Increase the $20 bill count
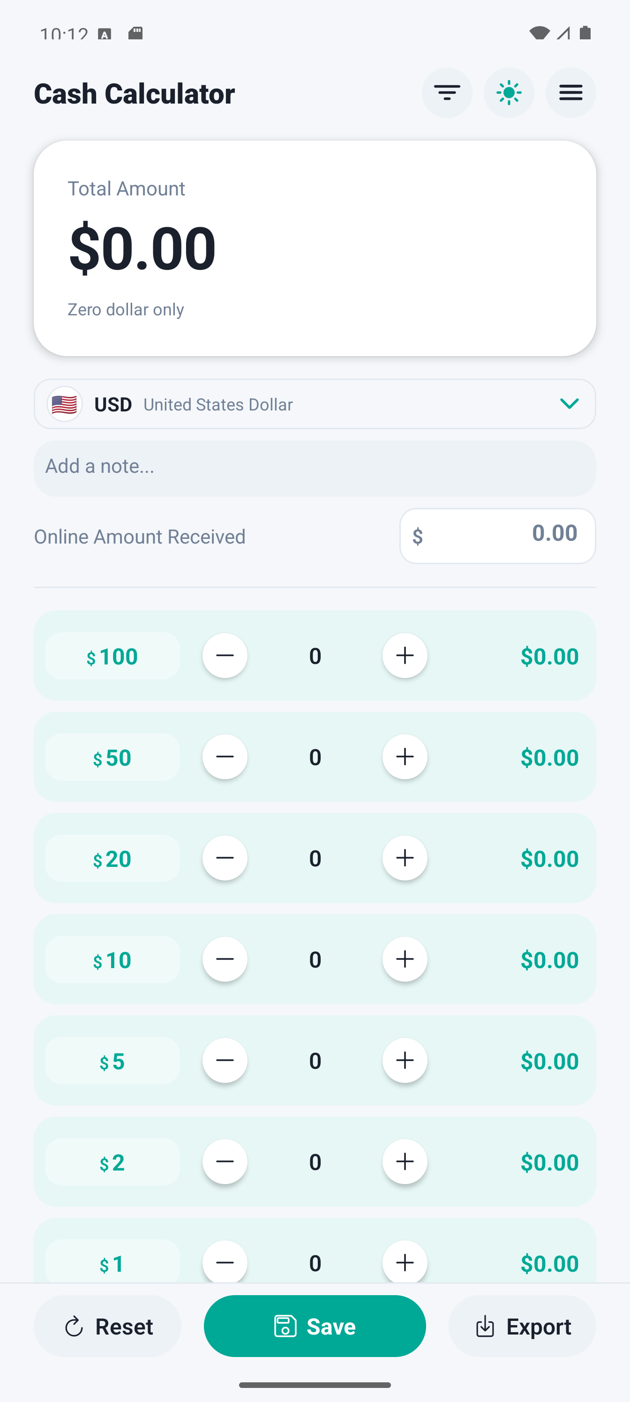Screen dimensions: 630x1402 (405, 858)
